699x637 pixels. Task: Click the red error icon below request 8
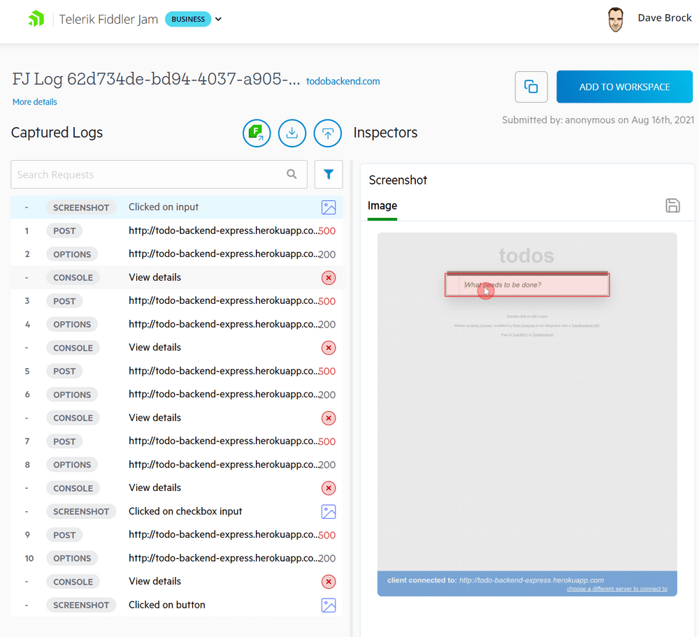[329, 488]
